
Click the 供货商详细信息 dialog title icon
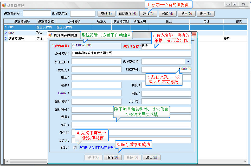50,35
